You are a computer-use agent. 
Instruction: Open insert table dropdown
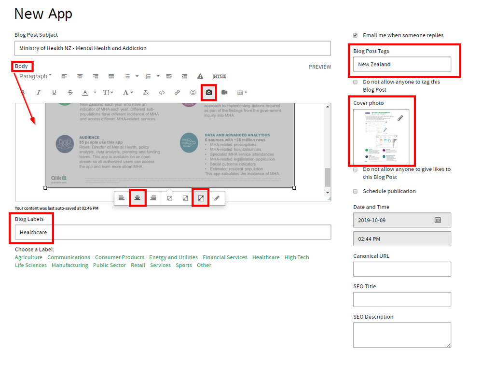pos(242,92)
